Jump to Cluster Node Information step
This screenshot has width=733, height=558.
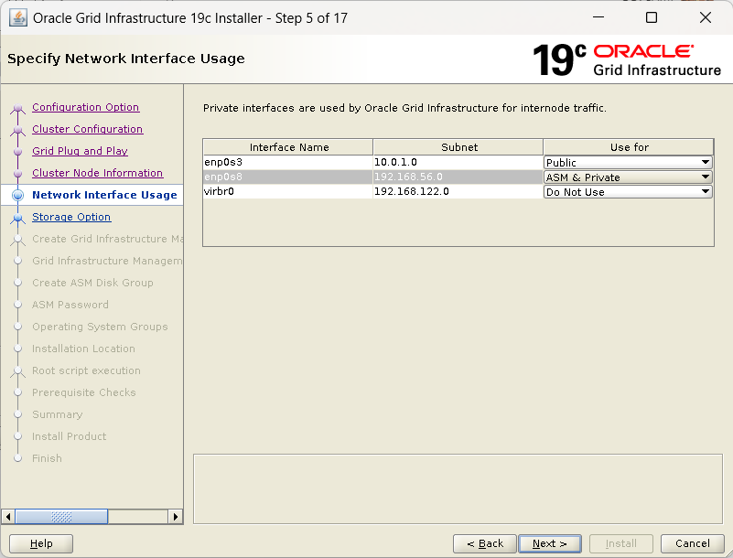tap(97, 173)
